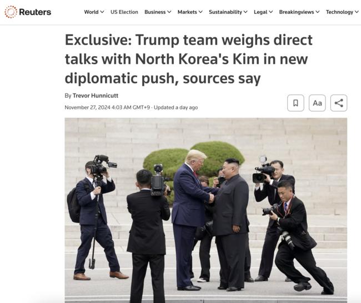Expand the Markets dropdown arrow
Viewport: 361px width, 303px height.
(x=200, y=12)
